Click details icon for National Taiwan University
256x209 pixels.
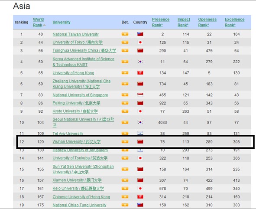[x=125, y=34]
